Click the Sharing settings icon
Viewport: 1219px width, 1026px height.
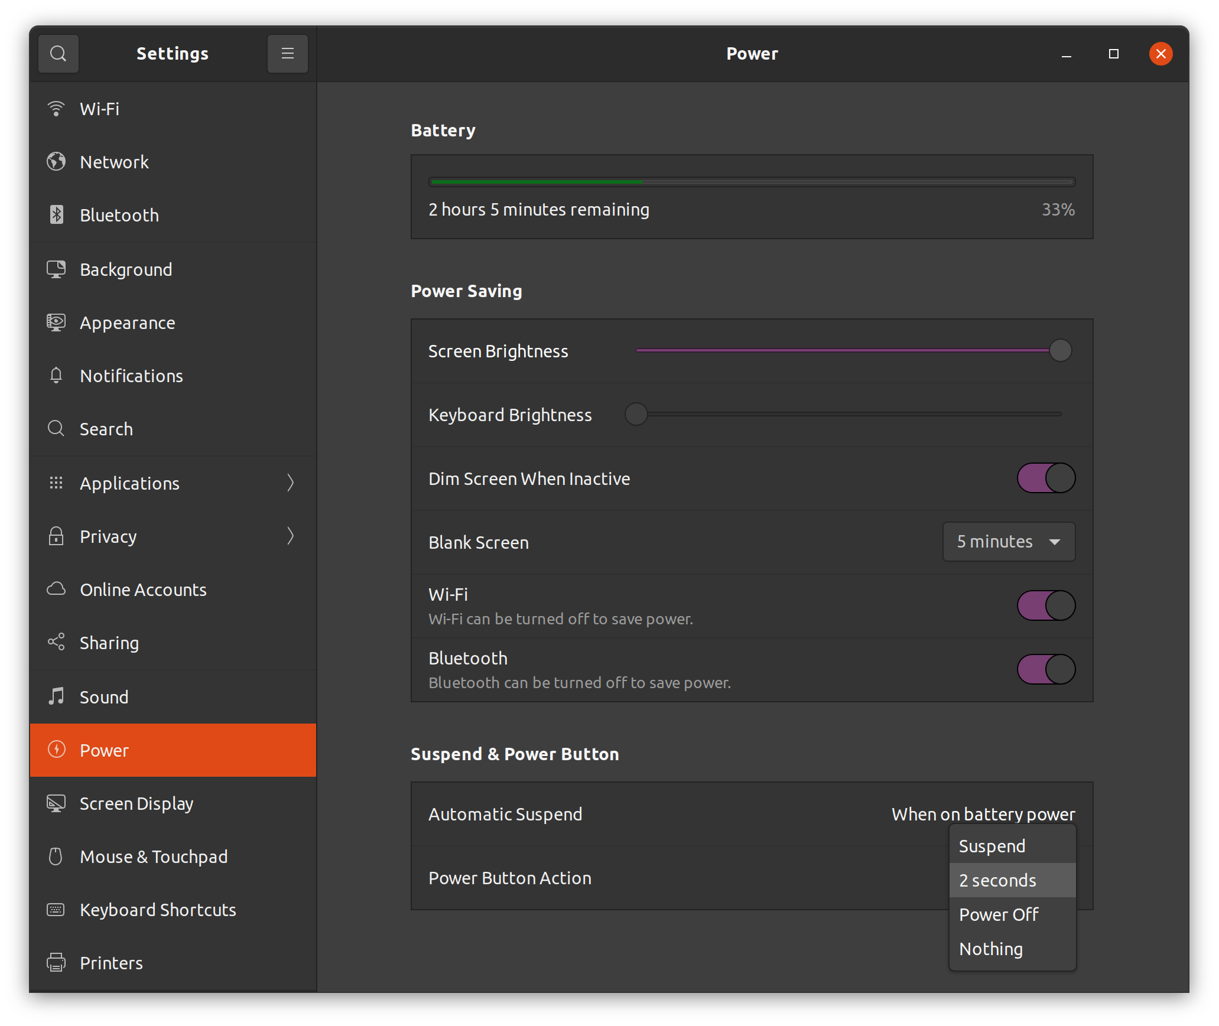(57, 642)
